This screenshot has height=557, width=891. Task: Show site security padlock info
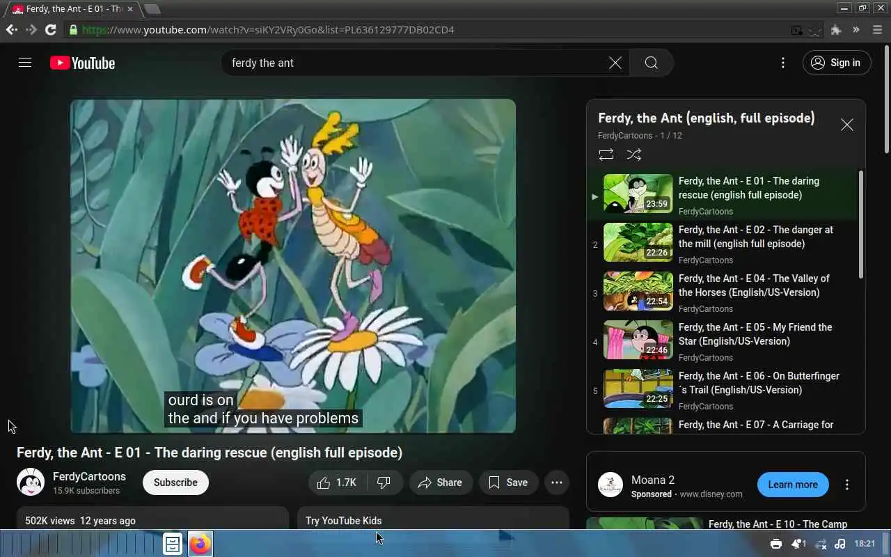(73, 30)
